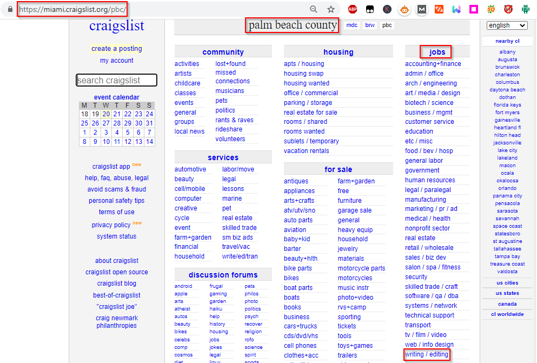Open software / qa / dba jobs
The width and height of the screenshot is (537, 363).
pyautogui.click(x=432, y=296)
